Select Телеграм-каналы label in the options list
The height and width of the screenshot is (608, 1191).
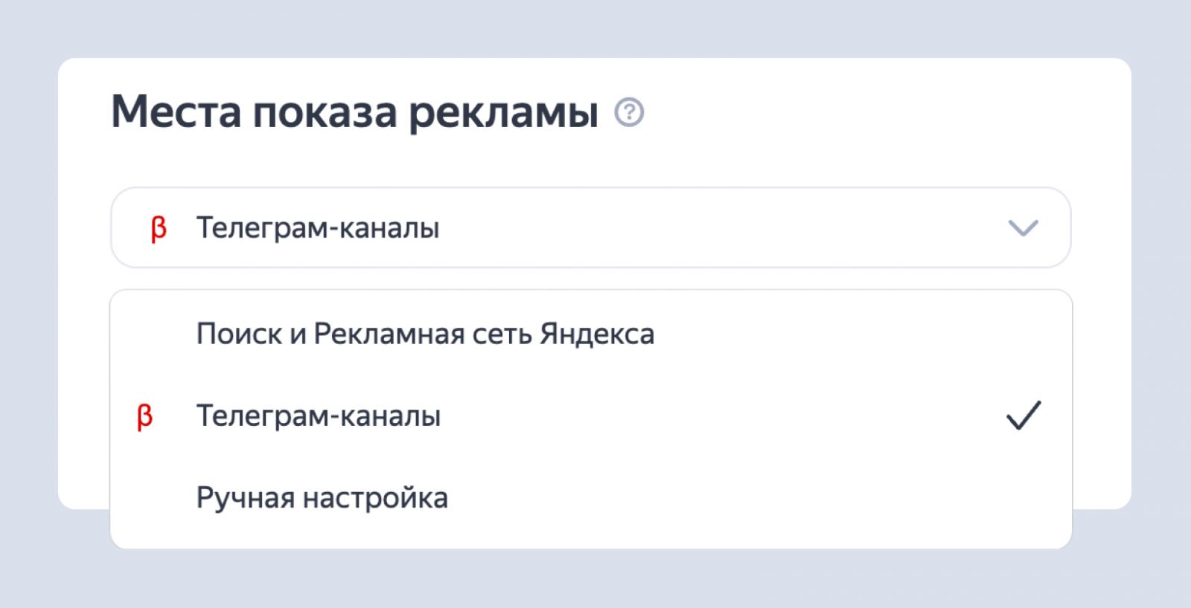(319, 416)
